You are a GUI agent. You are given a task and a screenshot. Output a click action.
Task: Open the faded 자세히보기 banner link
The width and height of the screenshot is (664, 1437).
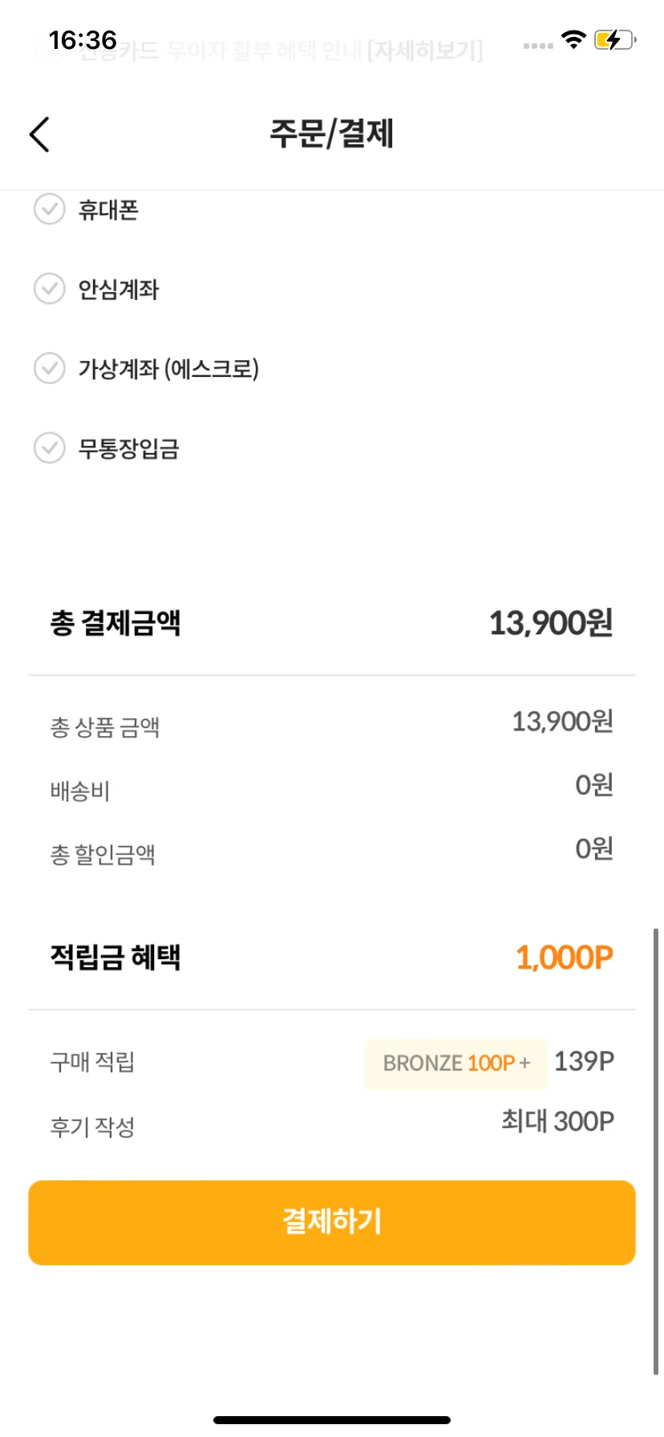pyautogui.click(x=425, y=51)
